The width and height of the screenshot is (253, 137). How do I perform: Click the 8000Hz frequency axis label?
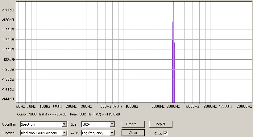pyautogui.click(x=210, y=107)
